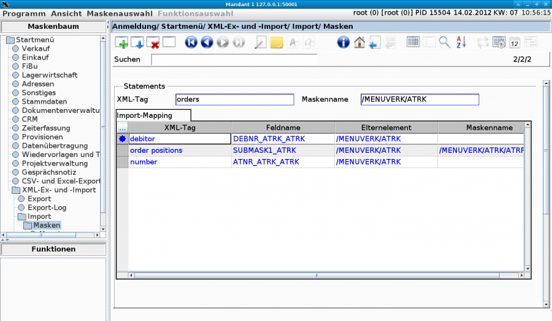Click the SUBMASK1_ATRK cell

click(x=283, y=150)
